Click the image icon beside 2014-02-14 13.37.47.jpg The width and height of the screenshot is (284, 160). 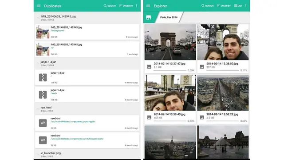[x=149, y=67]
